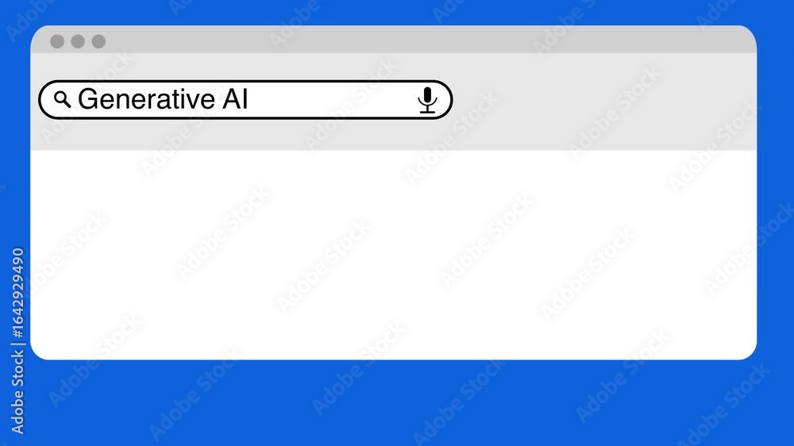
Task: Place cursor after the word AI
Action: click(x=249, y=99)
